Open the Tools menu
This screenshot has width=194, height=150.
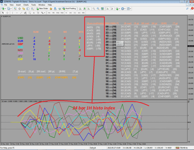click(x=34, y=5)
